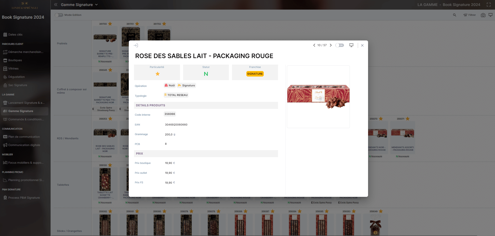Click the green N status icon
This screenshot has width=495, height=236.
click(206, 74)
